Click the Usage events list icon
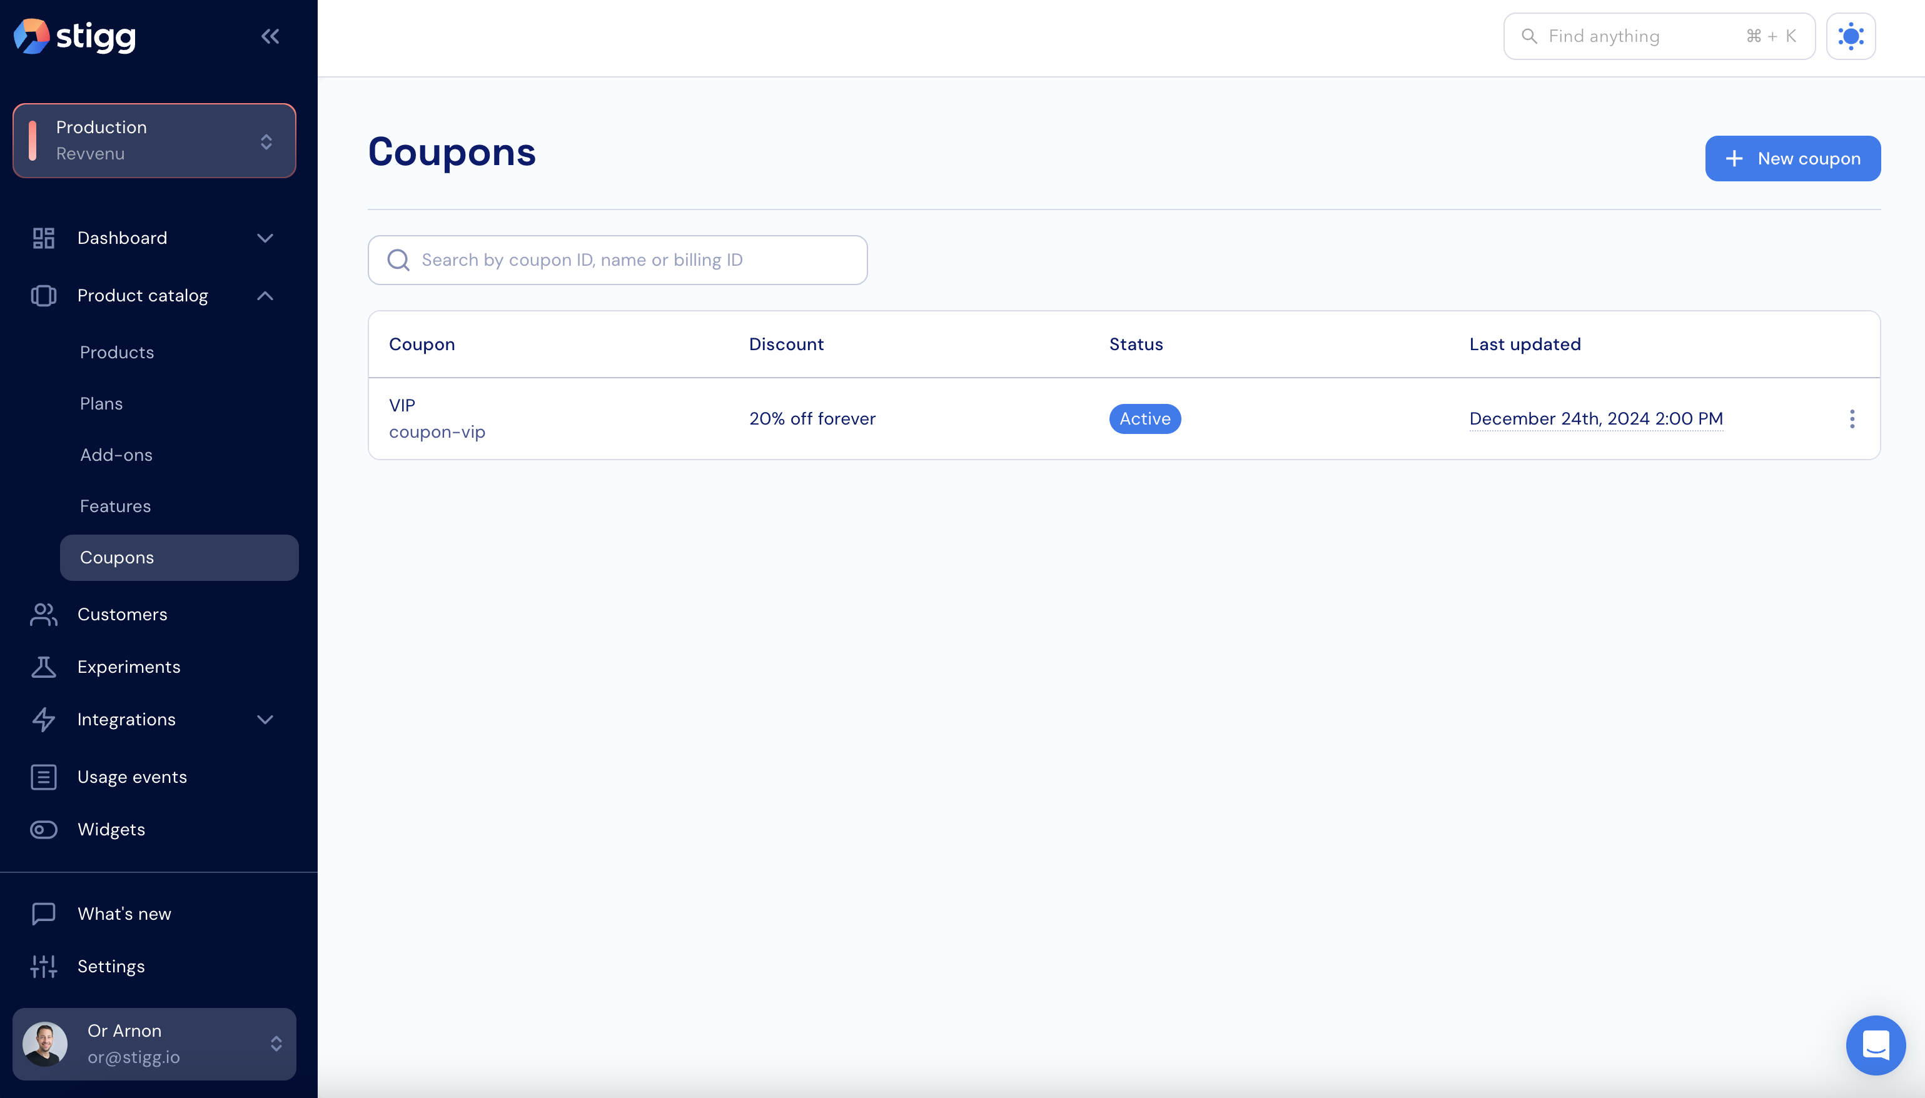 click(x=44, y=777)
